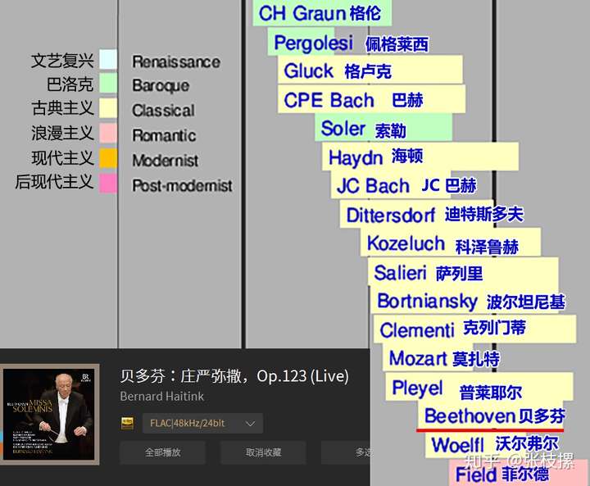This screenshot has width=590, height=486.
Task: Select the CPE Bach 巴赫 timeline bar
Action: (x=371, y=99)
